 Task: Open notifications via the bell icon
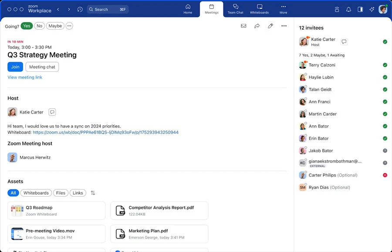(348, 9)
